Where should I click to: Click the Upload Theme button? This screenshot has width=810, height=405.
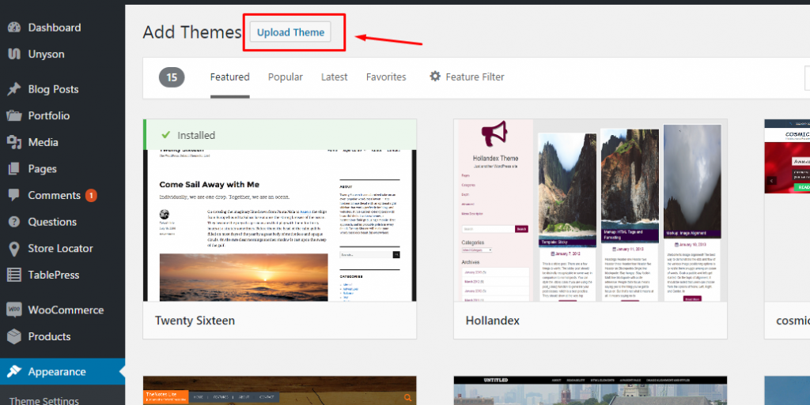pyautogui.click(x=290, y=32)
